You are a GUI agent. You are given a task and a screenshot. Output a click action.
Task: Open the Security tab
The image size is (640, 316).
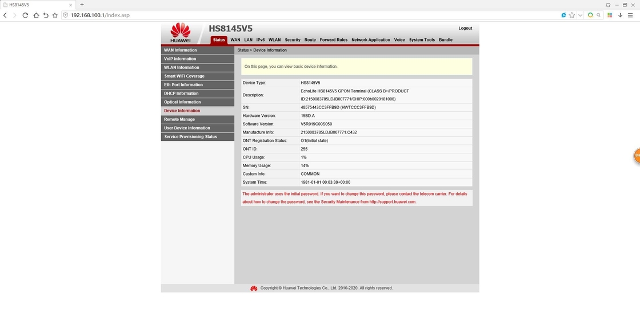coord(293,40)
